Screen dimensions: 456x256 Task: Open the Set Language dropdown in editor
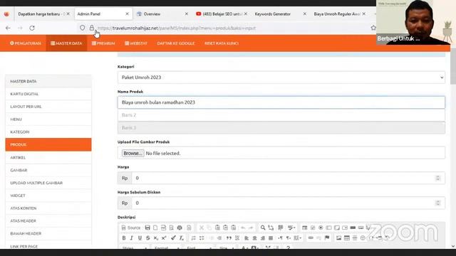coord(298,238)
